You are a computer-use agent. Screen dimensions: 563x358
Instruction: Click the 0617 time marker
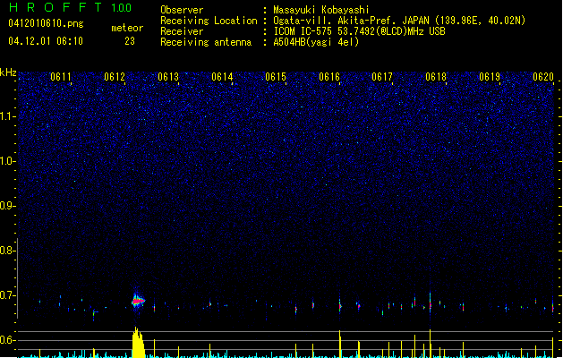pyautogui.click(x=382, y=77)
